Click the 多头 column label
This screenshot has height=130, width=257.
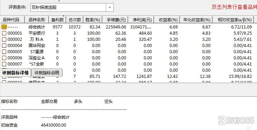coord(78,102)
